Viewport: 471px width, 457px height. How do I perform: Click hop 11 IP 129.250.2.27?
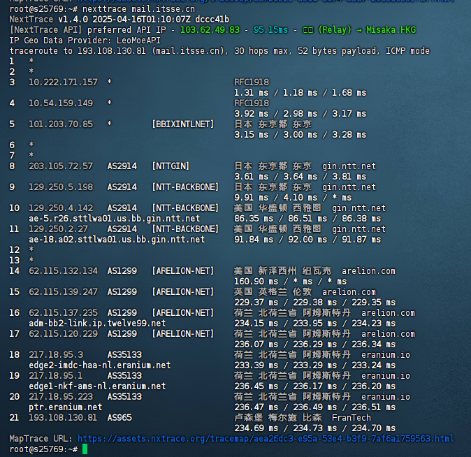[x=58, y=229]
